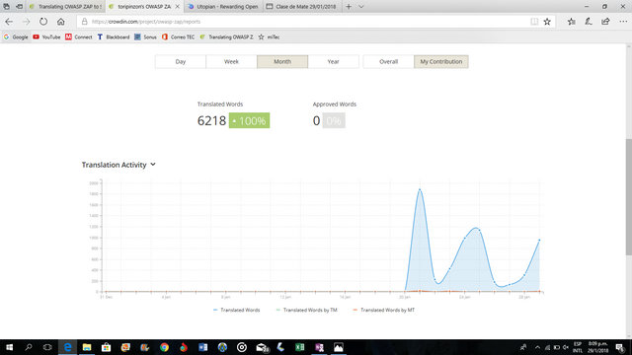
Task: Select the Day time range
Action: (x=181, y=61)
